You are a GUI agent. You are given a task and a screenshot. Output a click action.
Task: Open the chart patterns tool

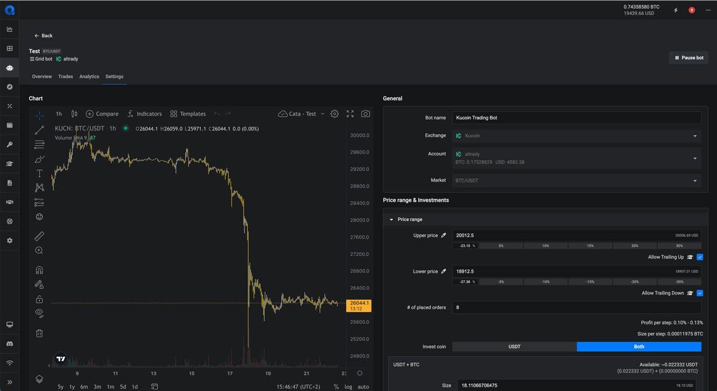[39, 188]
